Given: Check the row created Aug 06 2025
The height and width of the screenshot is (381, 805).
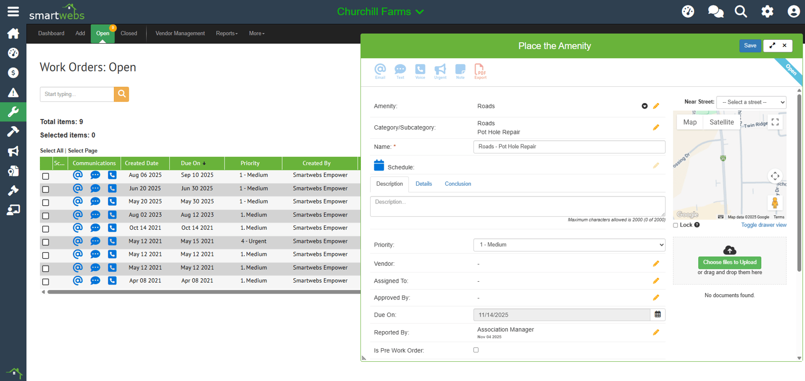Looking at the screenshot, I should tap(46, 176).
